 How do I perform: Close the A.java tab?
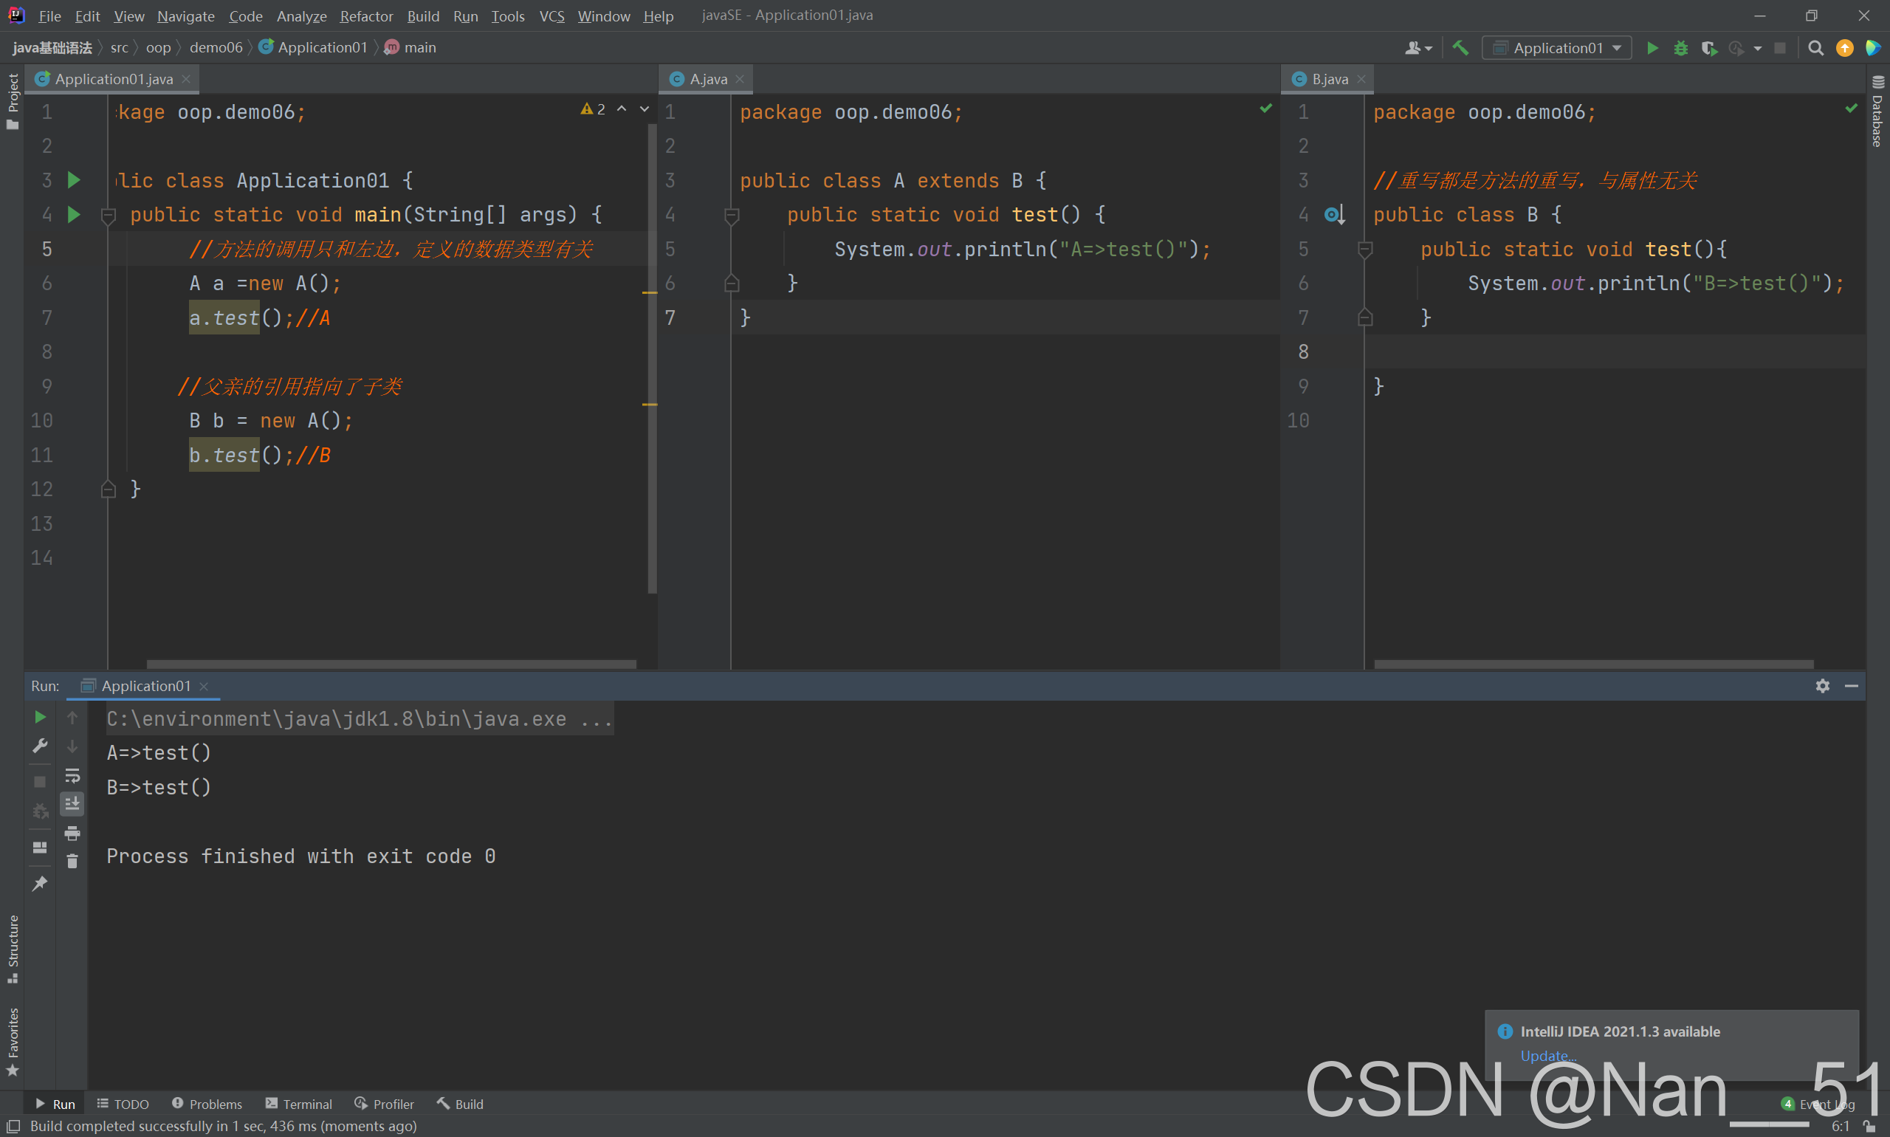[739, 79]
